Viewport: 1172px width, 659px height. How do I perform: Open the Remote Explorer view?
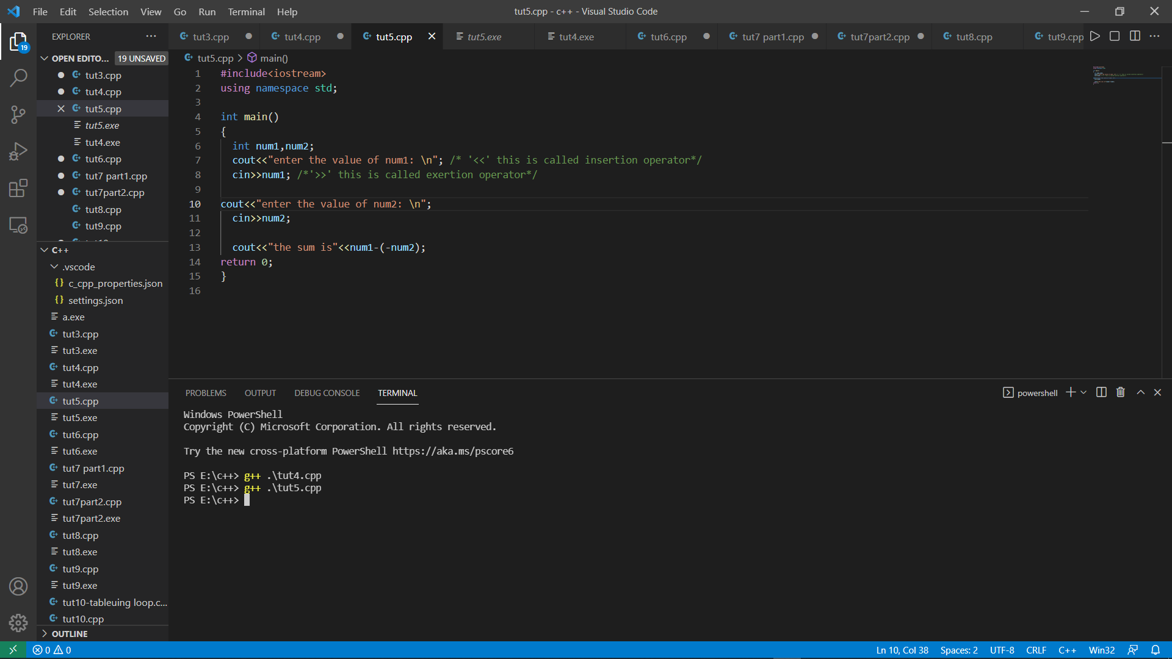18,225
